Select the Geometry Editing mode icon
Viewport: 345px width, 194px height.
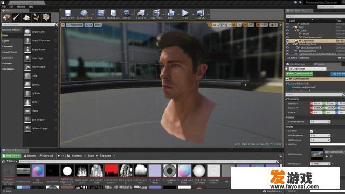46,17
